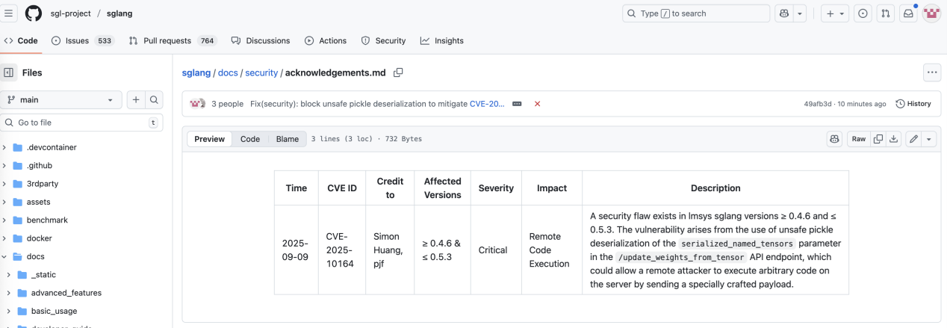Open notifications inbox
This screenshot has height=328, width=947.
tap(908, 13)
